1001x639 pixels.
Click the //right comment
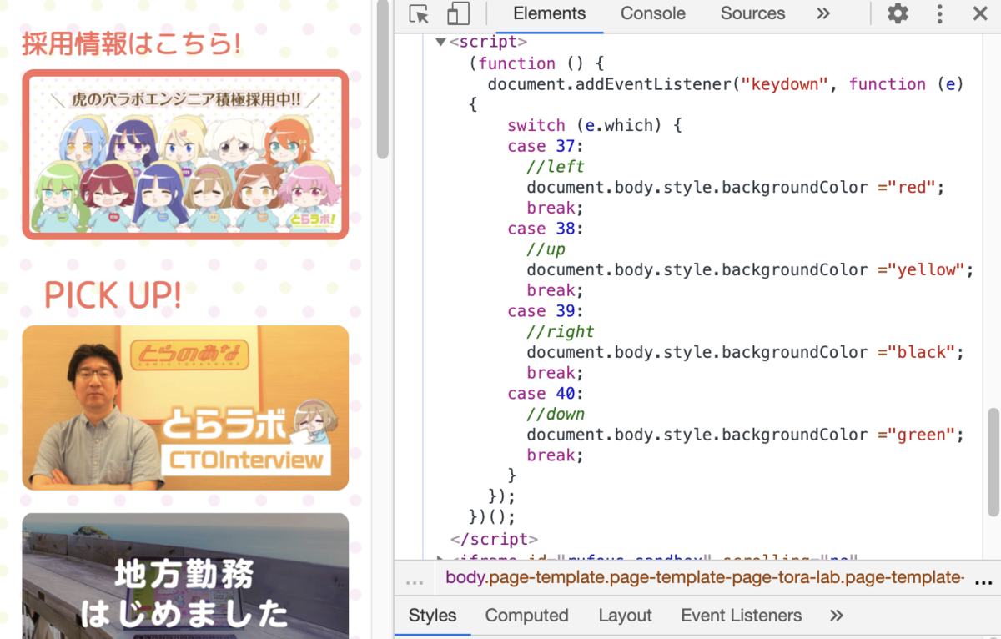[x=561, y=331]
